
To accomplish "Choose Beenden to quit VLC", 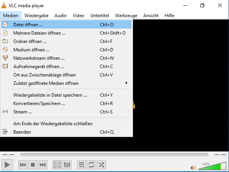I will tap(66, 132).
